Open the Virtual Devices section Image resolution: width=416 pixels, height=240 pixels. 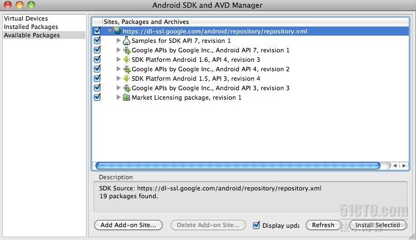26,18
